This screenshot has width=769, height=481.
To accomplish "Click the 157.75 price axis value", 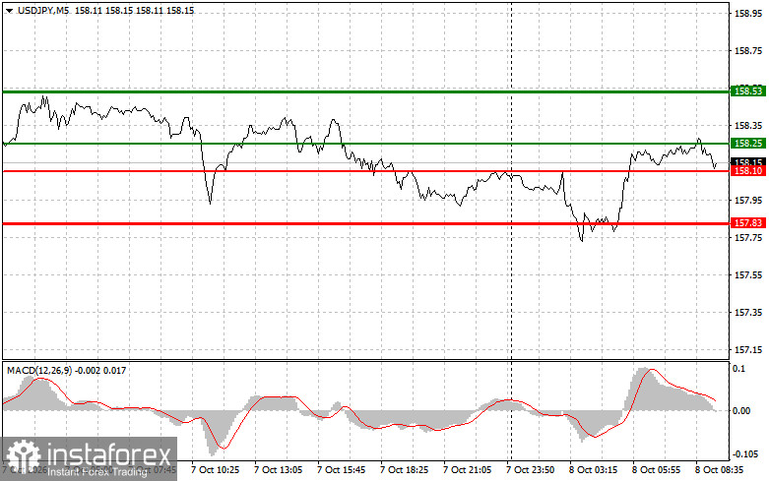I will tap(748, 238).
